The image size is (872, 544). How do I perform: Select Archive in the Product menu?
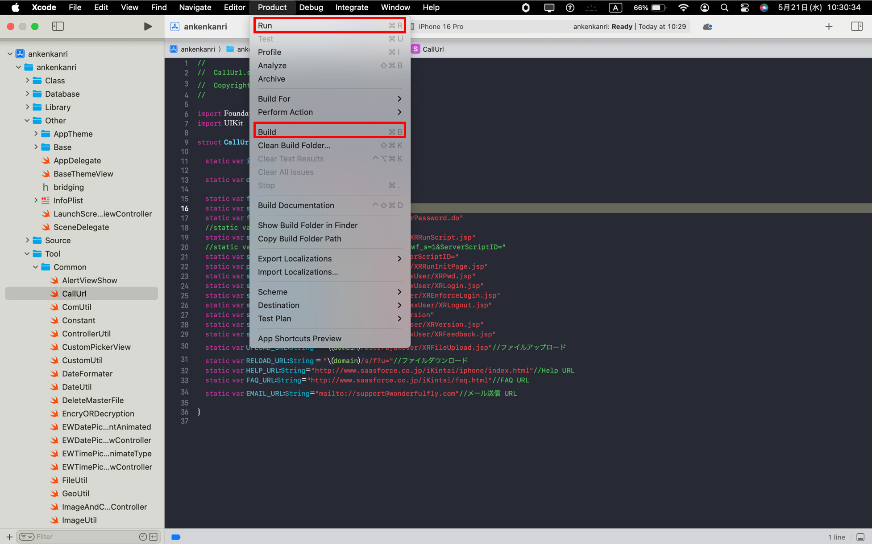(329, 79)
